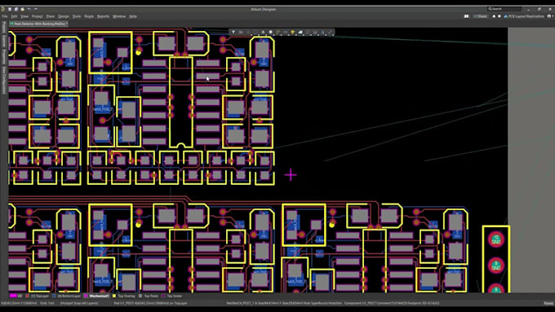
Task: Open the settings gear icon
Action: click(499, 16)
